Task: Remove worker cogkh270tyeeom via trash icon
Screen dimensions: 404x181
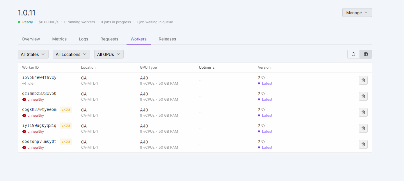Action: click(x=363, y=112)
